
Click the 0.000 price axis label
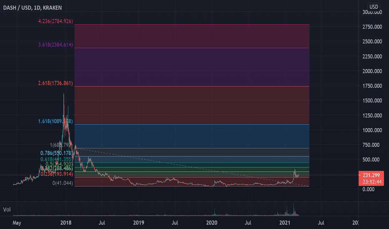pyautogui.click(x=369, y=189)
